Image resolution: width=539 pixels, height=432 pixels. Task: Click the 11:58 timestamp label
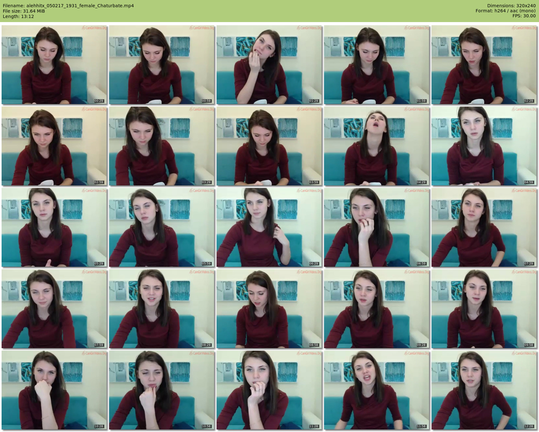click(x=421, y=426)
